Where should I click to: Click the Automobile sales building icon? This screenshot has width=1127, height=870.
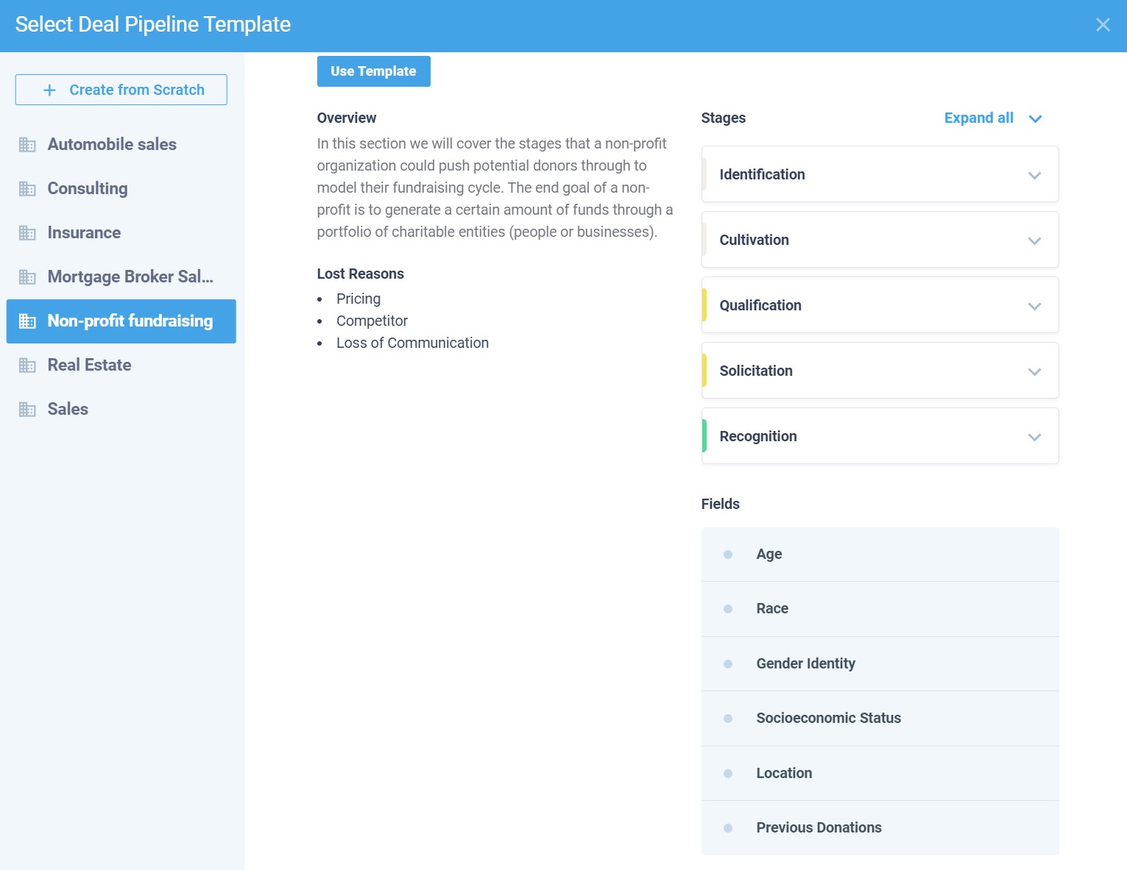tap(27, 145)
